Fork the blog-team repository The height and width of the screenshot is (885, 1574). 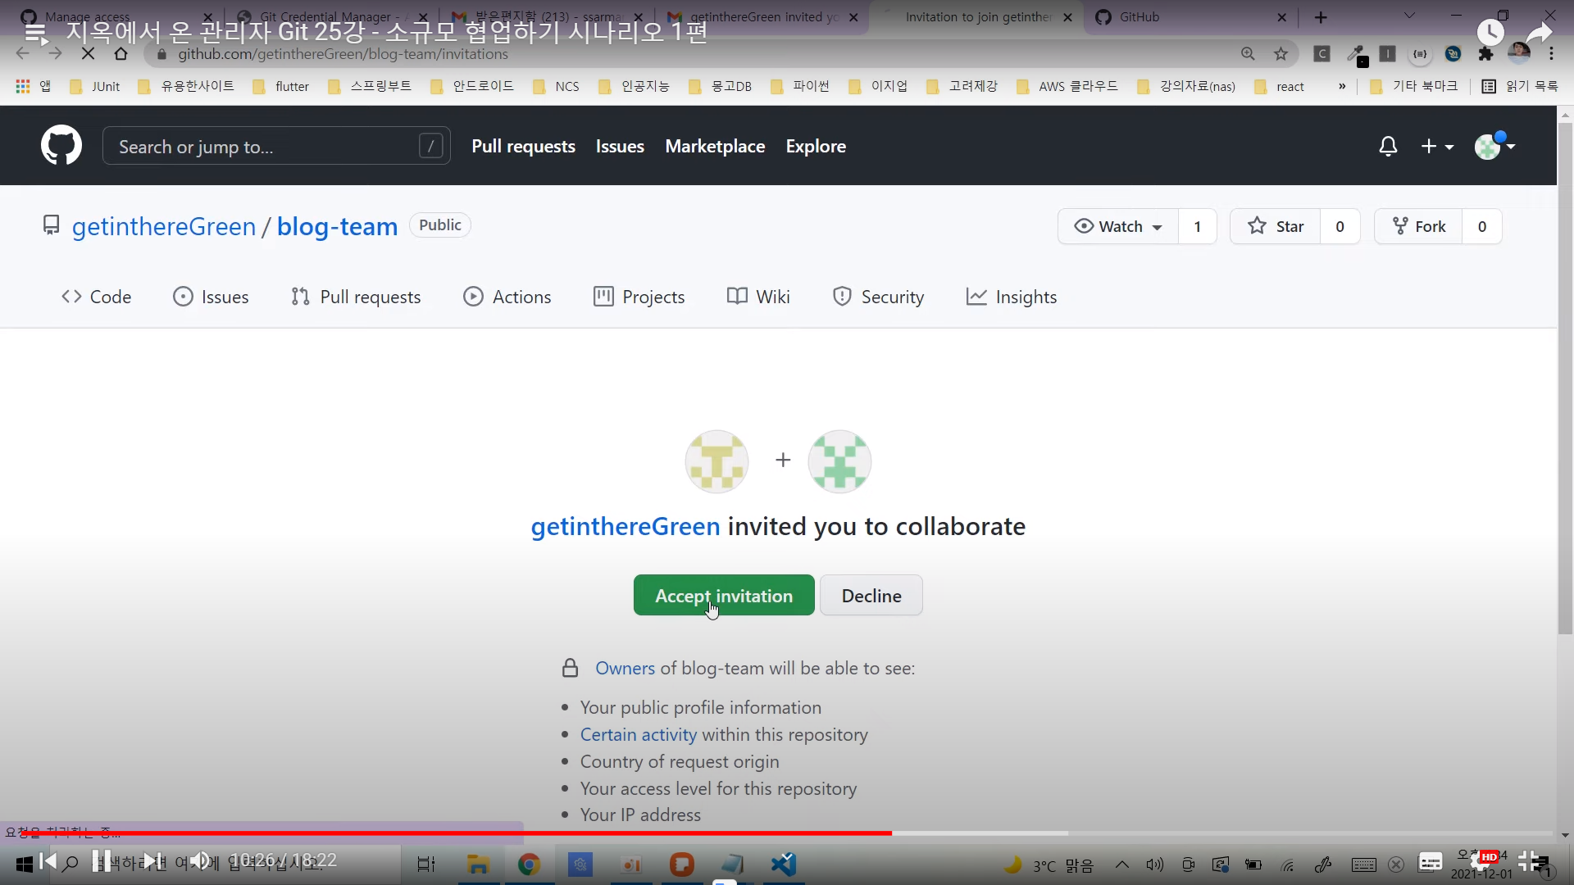click(x=1419, y=226)
